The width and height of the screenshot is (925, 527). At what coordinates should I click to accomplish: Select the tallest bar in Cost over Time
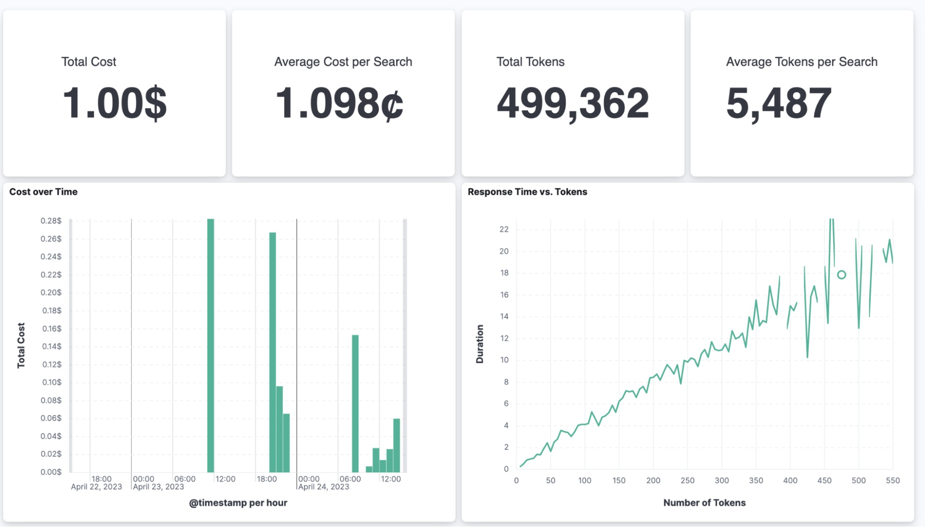(211, 342)
